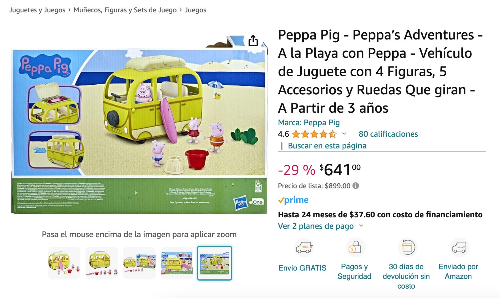Visit the Marca: Peppa Pig link
The width and height of the screenshot is (500, 298).
point(309,123)
